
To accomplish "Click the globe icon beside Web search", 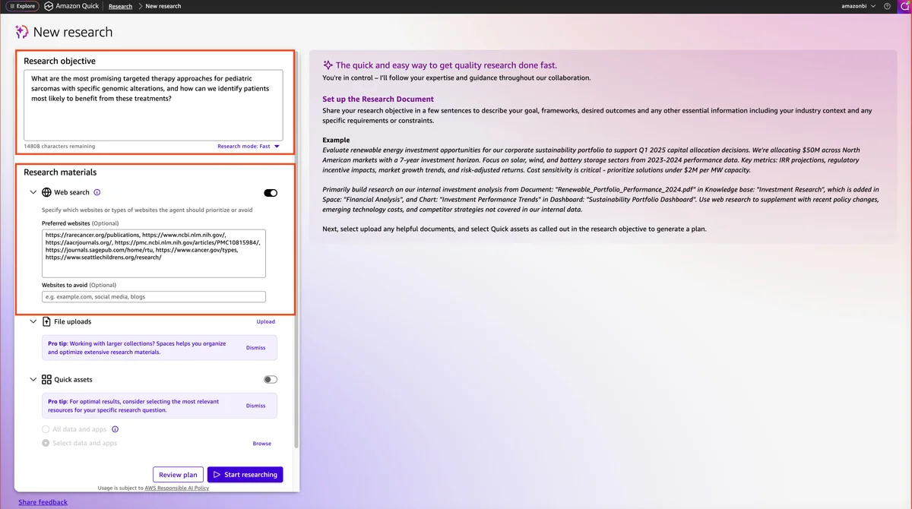I will click(46, 193).
